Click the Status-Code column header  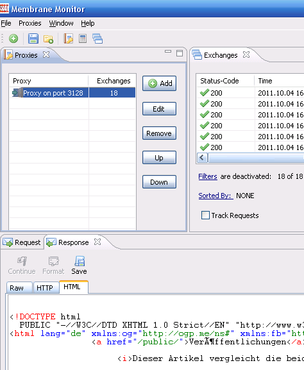click(x=225, y=81)
